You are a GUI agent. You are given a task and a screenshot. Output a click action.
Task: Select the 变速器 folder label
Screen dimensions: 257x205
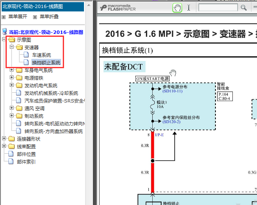point(31,47)
